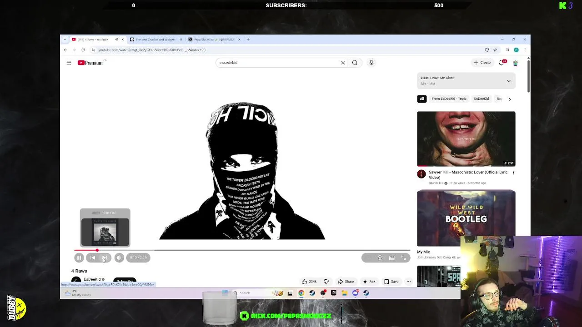Open the YouTube hamburger guide menu
Viewport: 582px width, 327px height.
pyautogui.click(x=69, y=63)
